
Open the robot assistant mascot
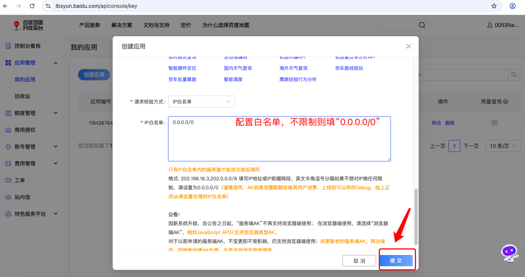pyautogui.click(x=509, y=253)
